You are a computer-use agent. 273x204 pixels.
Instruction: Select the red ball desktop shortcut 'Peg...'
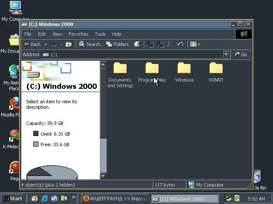(x=14, y=171)
